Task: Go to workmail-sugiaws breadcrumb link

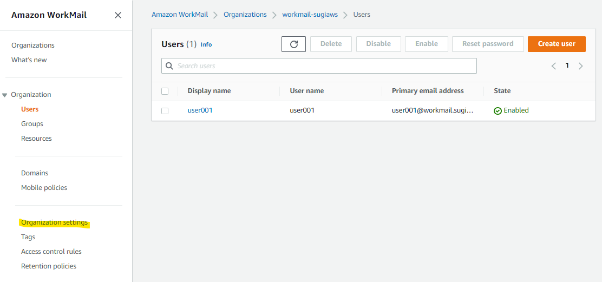Action: click(310, 15)
